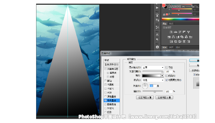The height and width of the screenshot is (123, 215).
Task: Switch to the 通道 (Channels) tab
Action: tap(171, 47)
